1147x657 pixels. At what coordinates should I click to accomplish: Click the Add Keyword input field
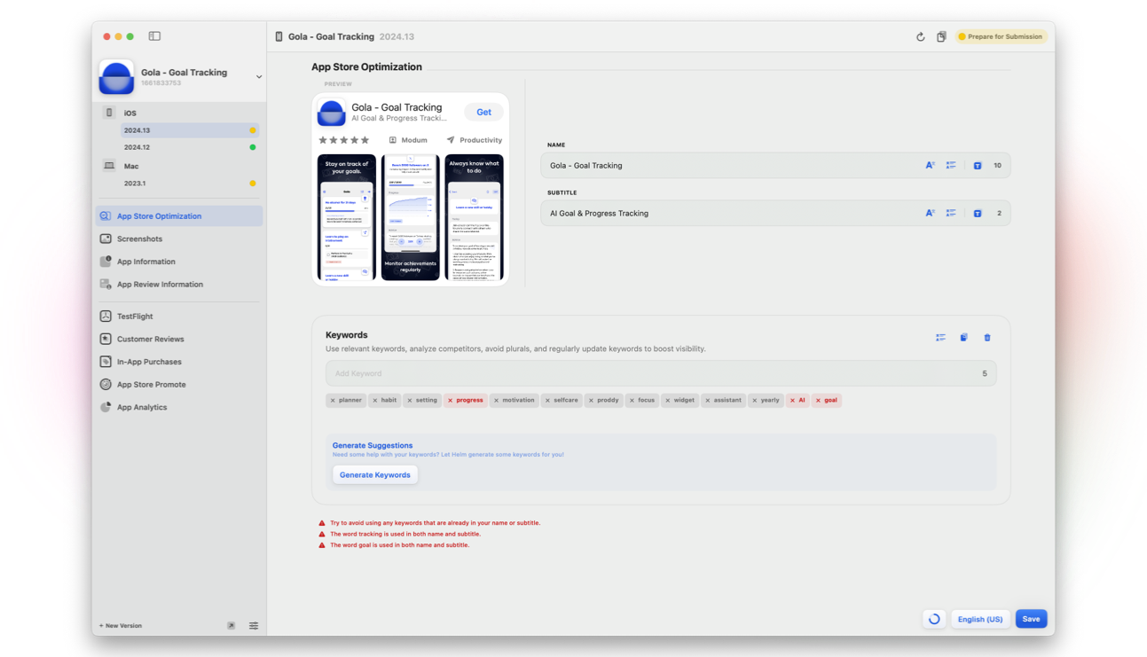click(x=661, y=374)
